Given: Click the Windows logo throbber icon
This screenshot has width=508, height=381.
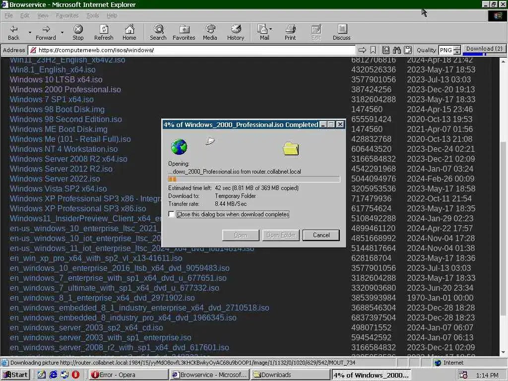Looking at the screenshot, I should (497, 15).
